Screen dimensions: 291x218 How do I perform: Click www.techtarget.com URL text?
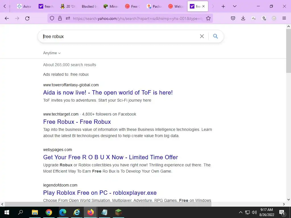click(x=61, y=114)
